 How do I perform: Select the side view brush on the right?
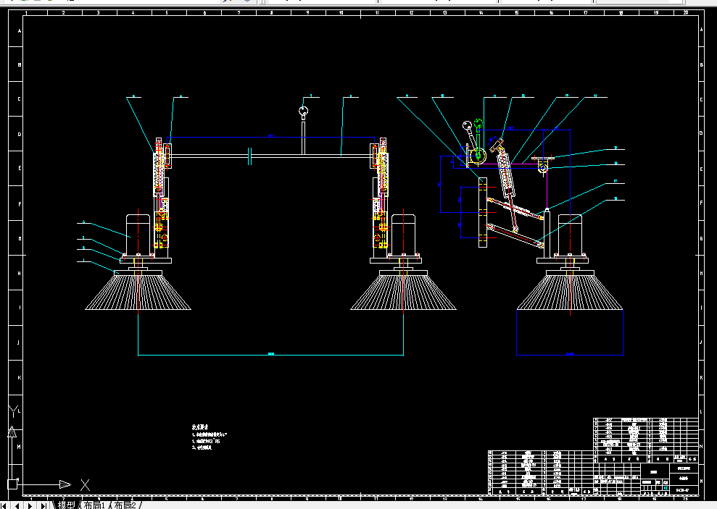point(570,290)
